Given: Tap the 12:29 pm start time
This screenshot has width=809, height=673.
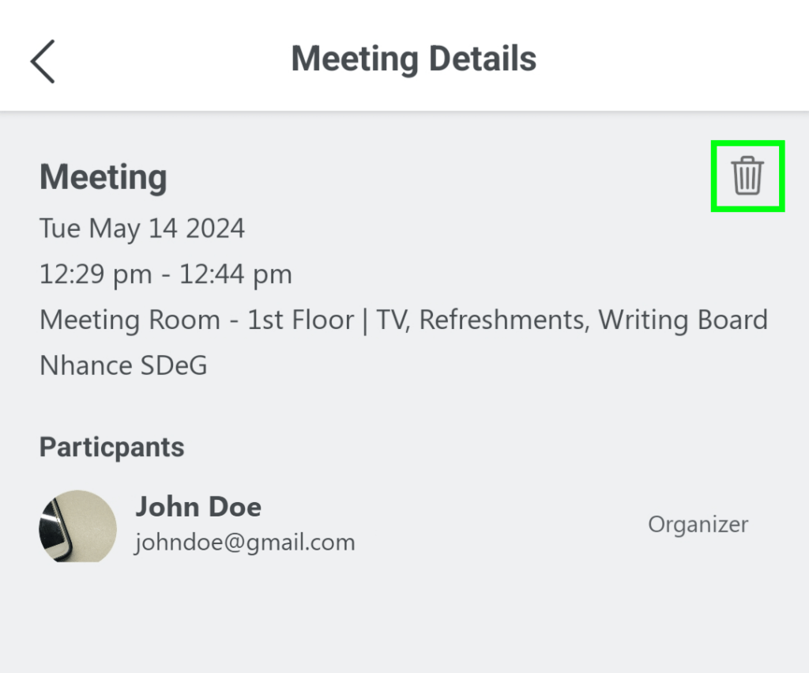Looking at the screenshot, I should click(x=96, y=274).
